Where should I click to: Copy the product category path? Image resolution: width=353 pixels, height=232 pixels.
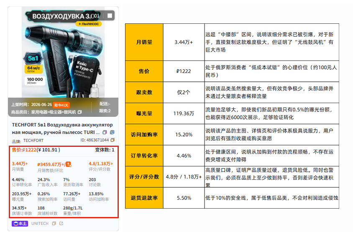coord(80,112)
